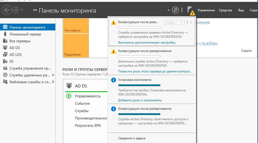The image size is (258, 143).
Task: Click the back navigation arrow
Action: click(7, 10)
